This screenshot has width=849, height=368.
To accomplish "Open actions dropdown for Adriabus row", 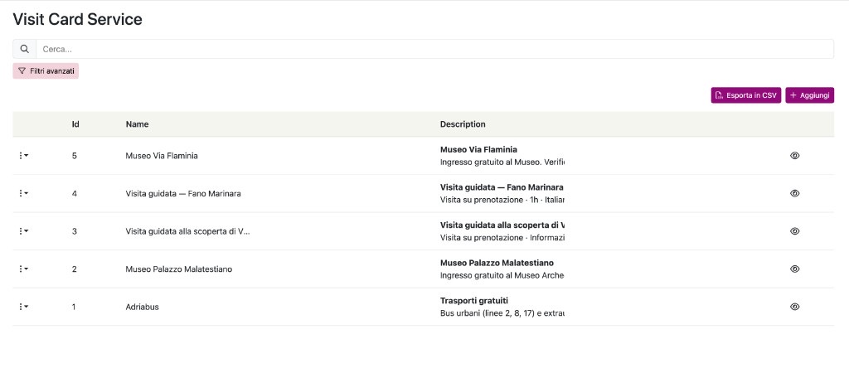I will pos(23,307).
